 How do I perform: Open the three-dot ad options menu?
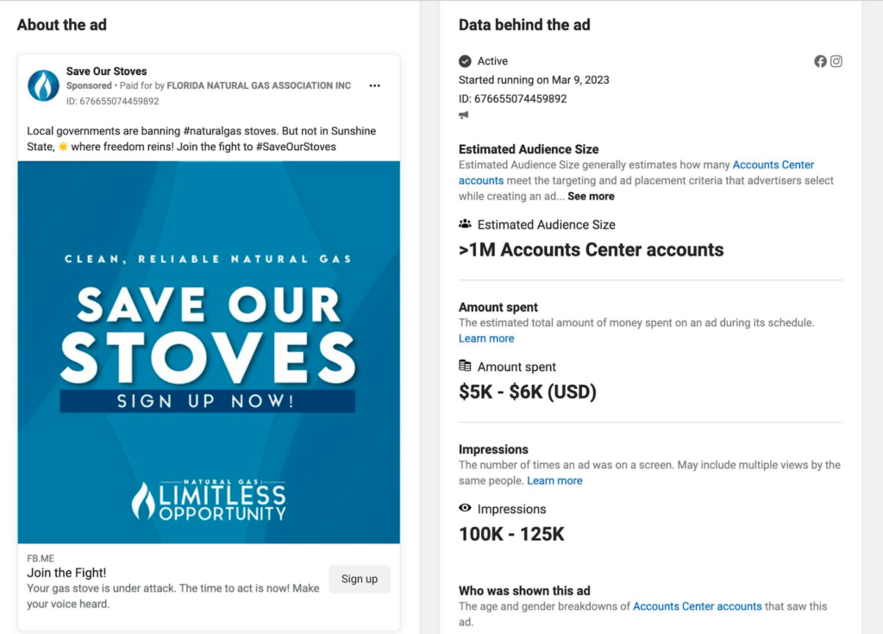coord(374,85)
